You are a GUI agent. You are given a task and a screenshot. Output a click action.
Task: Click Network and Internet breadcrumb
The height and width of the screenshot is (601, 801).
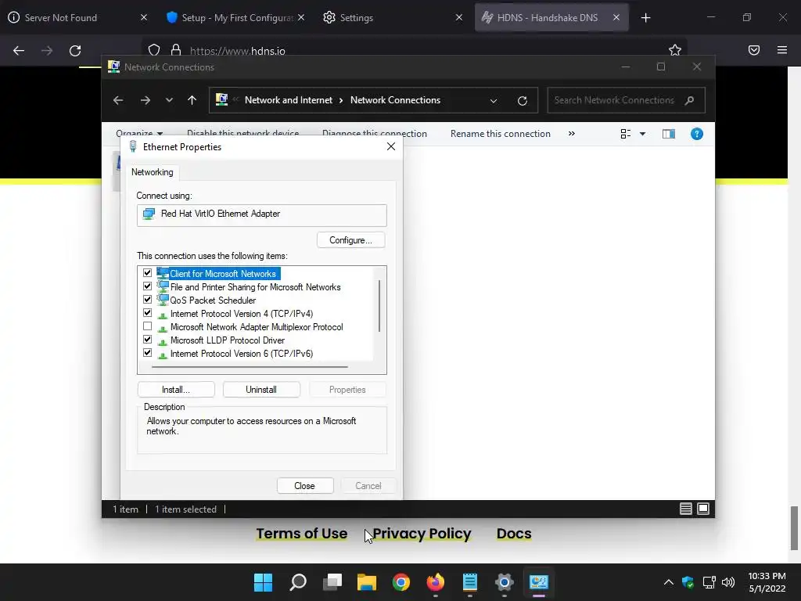coord(289,100)
